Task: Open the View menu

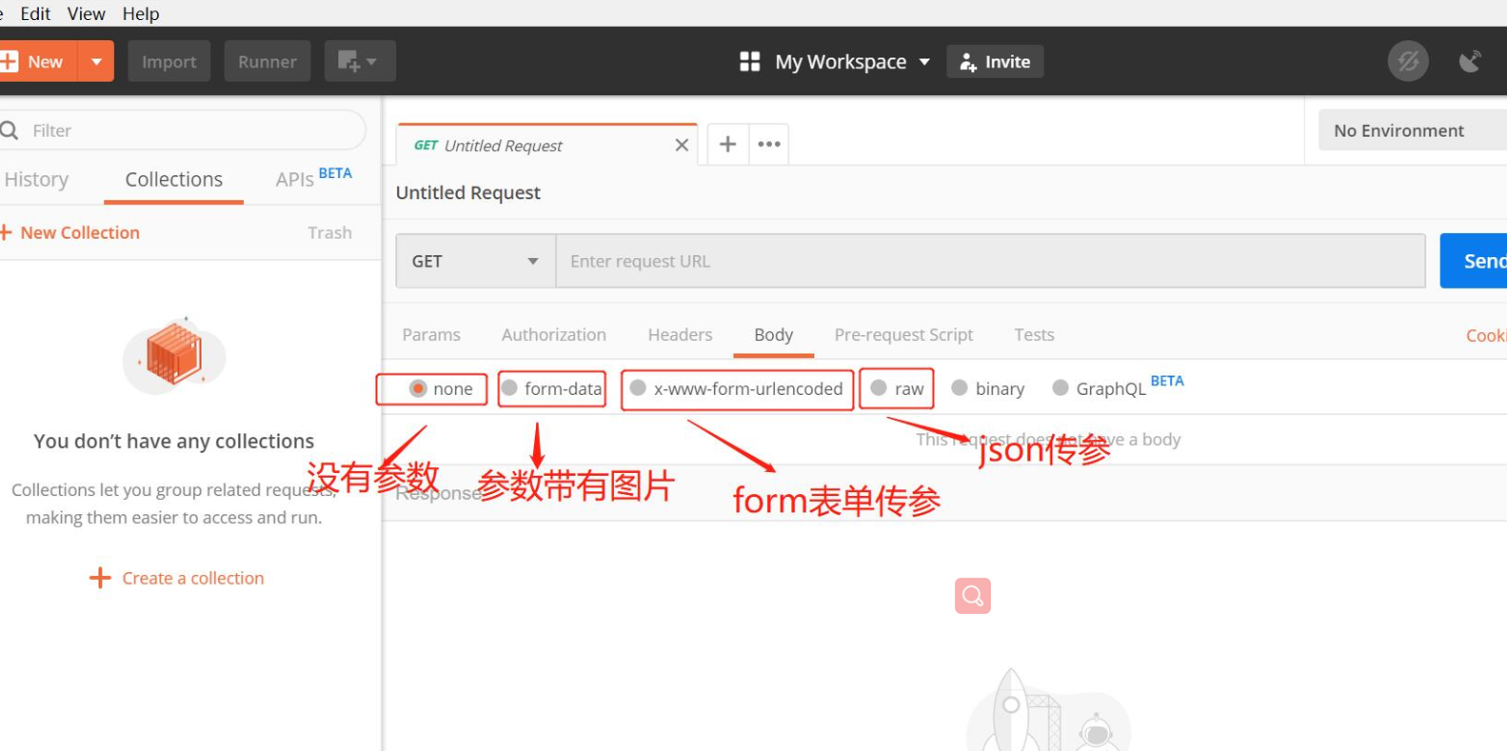Action: click(86, 13)
